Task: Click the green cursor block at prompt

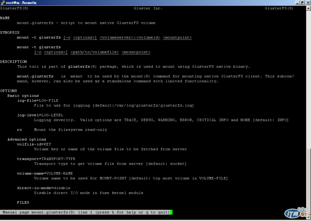Action: pyautogui.click(x=171, y=212)
